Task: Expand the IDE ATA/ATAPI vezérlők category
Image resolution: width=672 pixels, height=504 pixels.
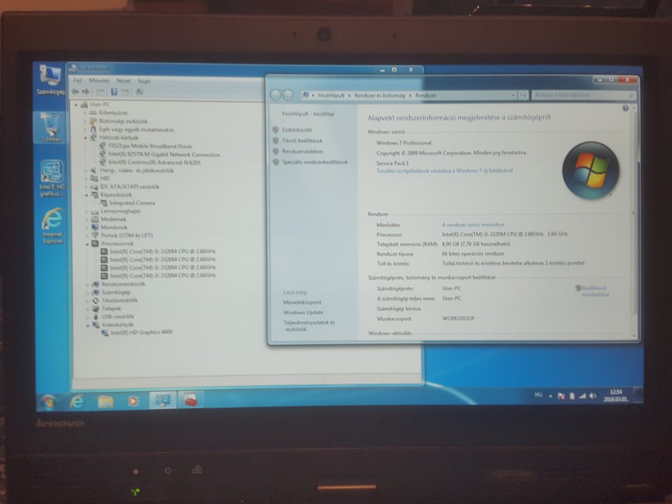Action: pyautogui.click(x=86, y=187)
